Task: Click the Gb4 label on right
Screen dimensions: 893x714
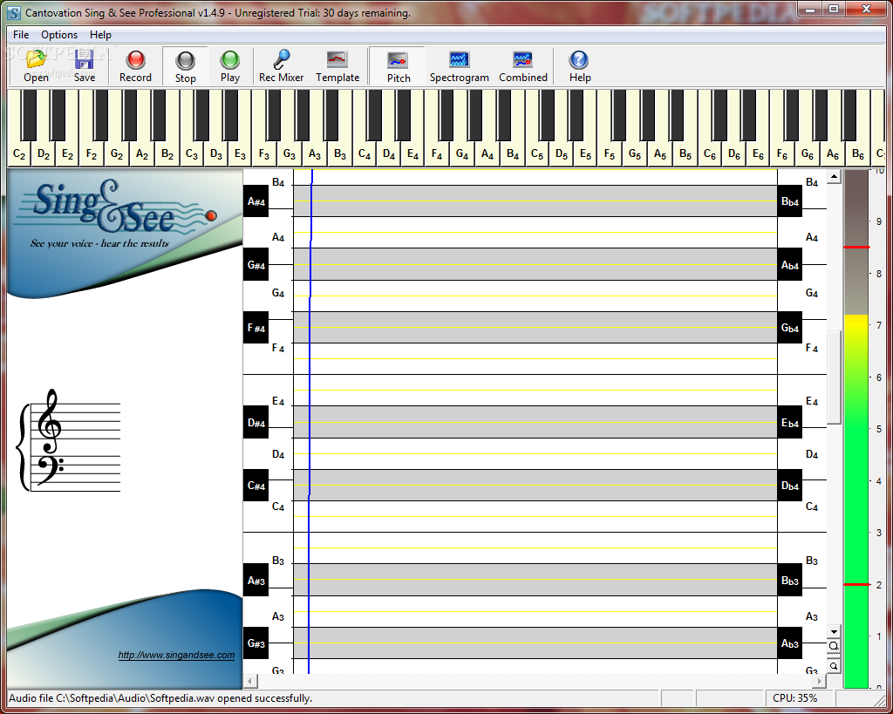Action: [790, 328]
